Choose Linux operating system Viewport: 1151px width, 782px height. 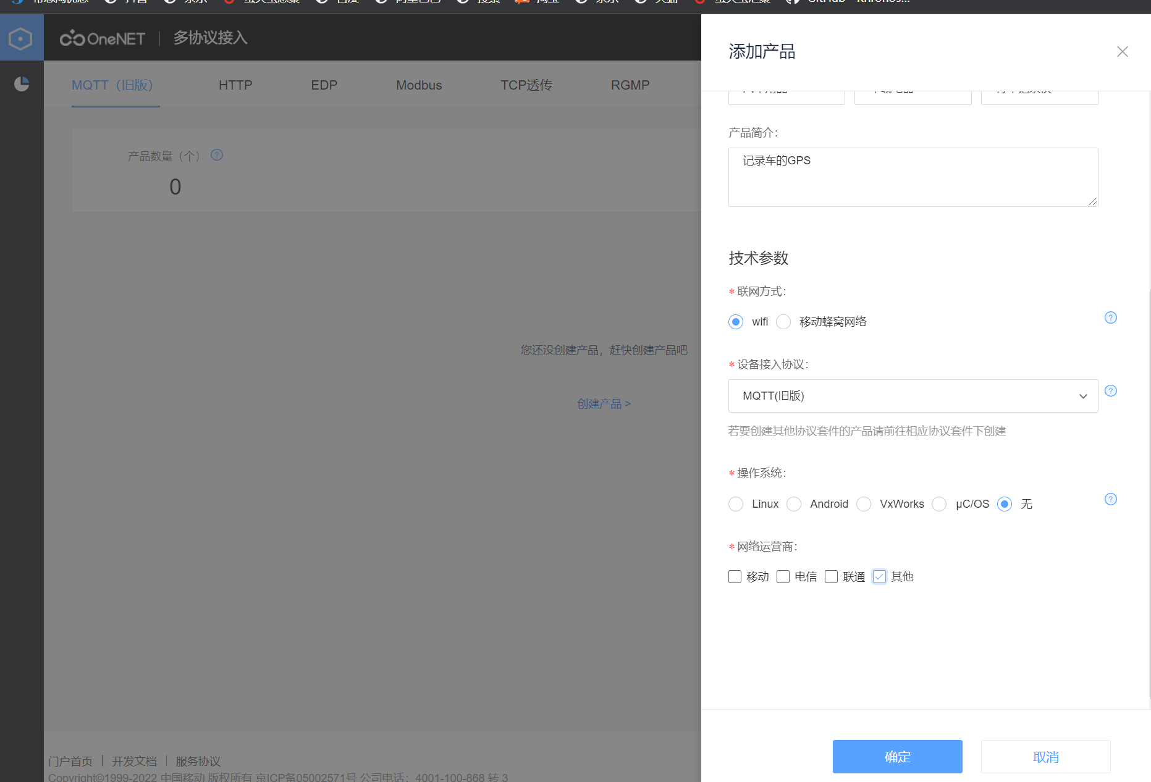[x=736, y=504]
